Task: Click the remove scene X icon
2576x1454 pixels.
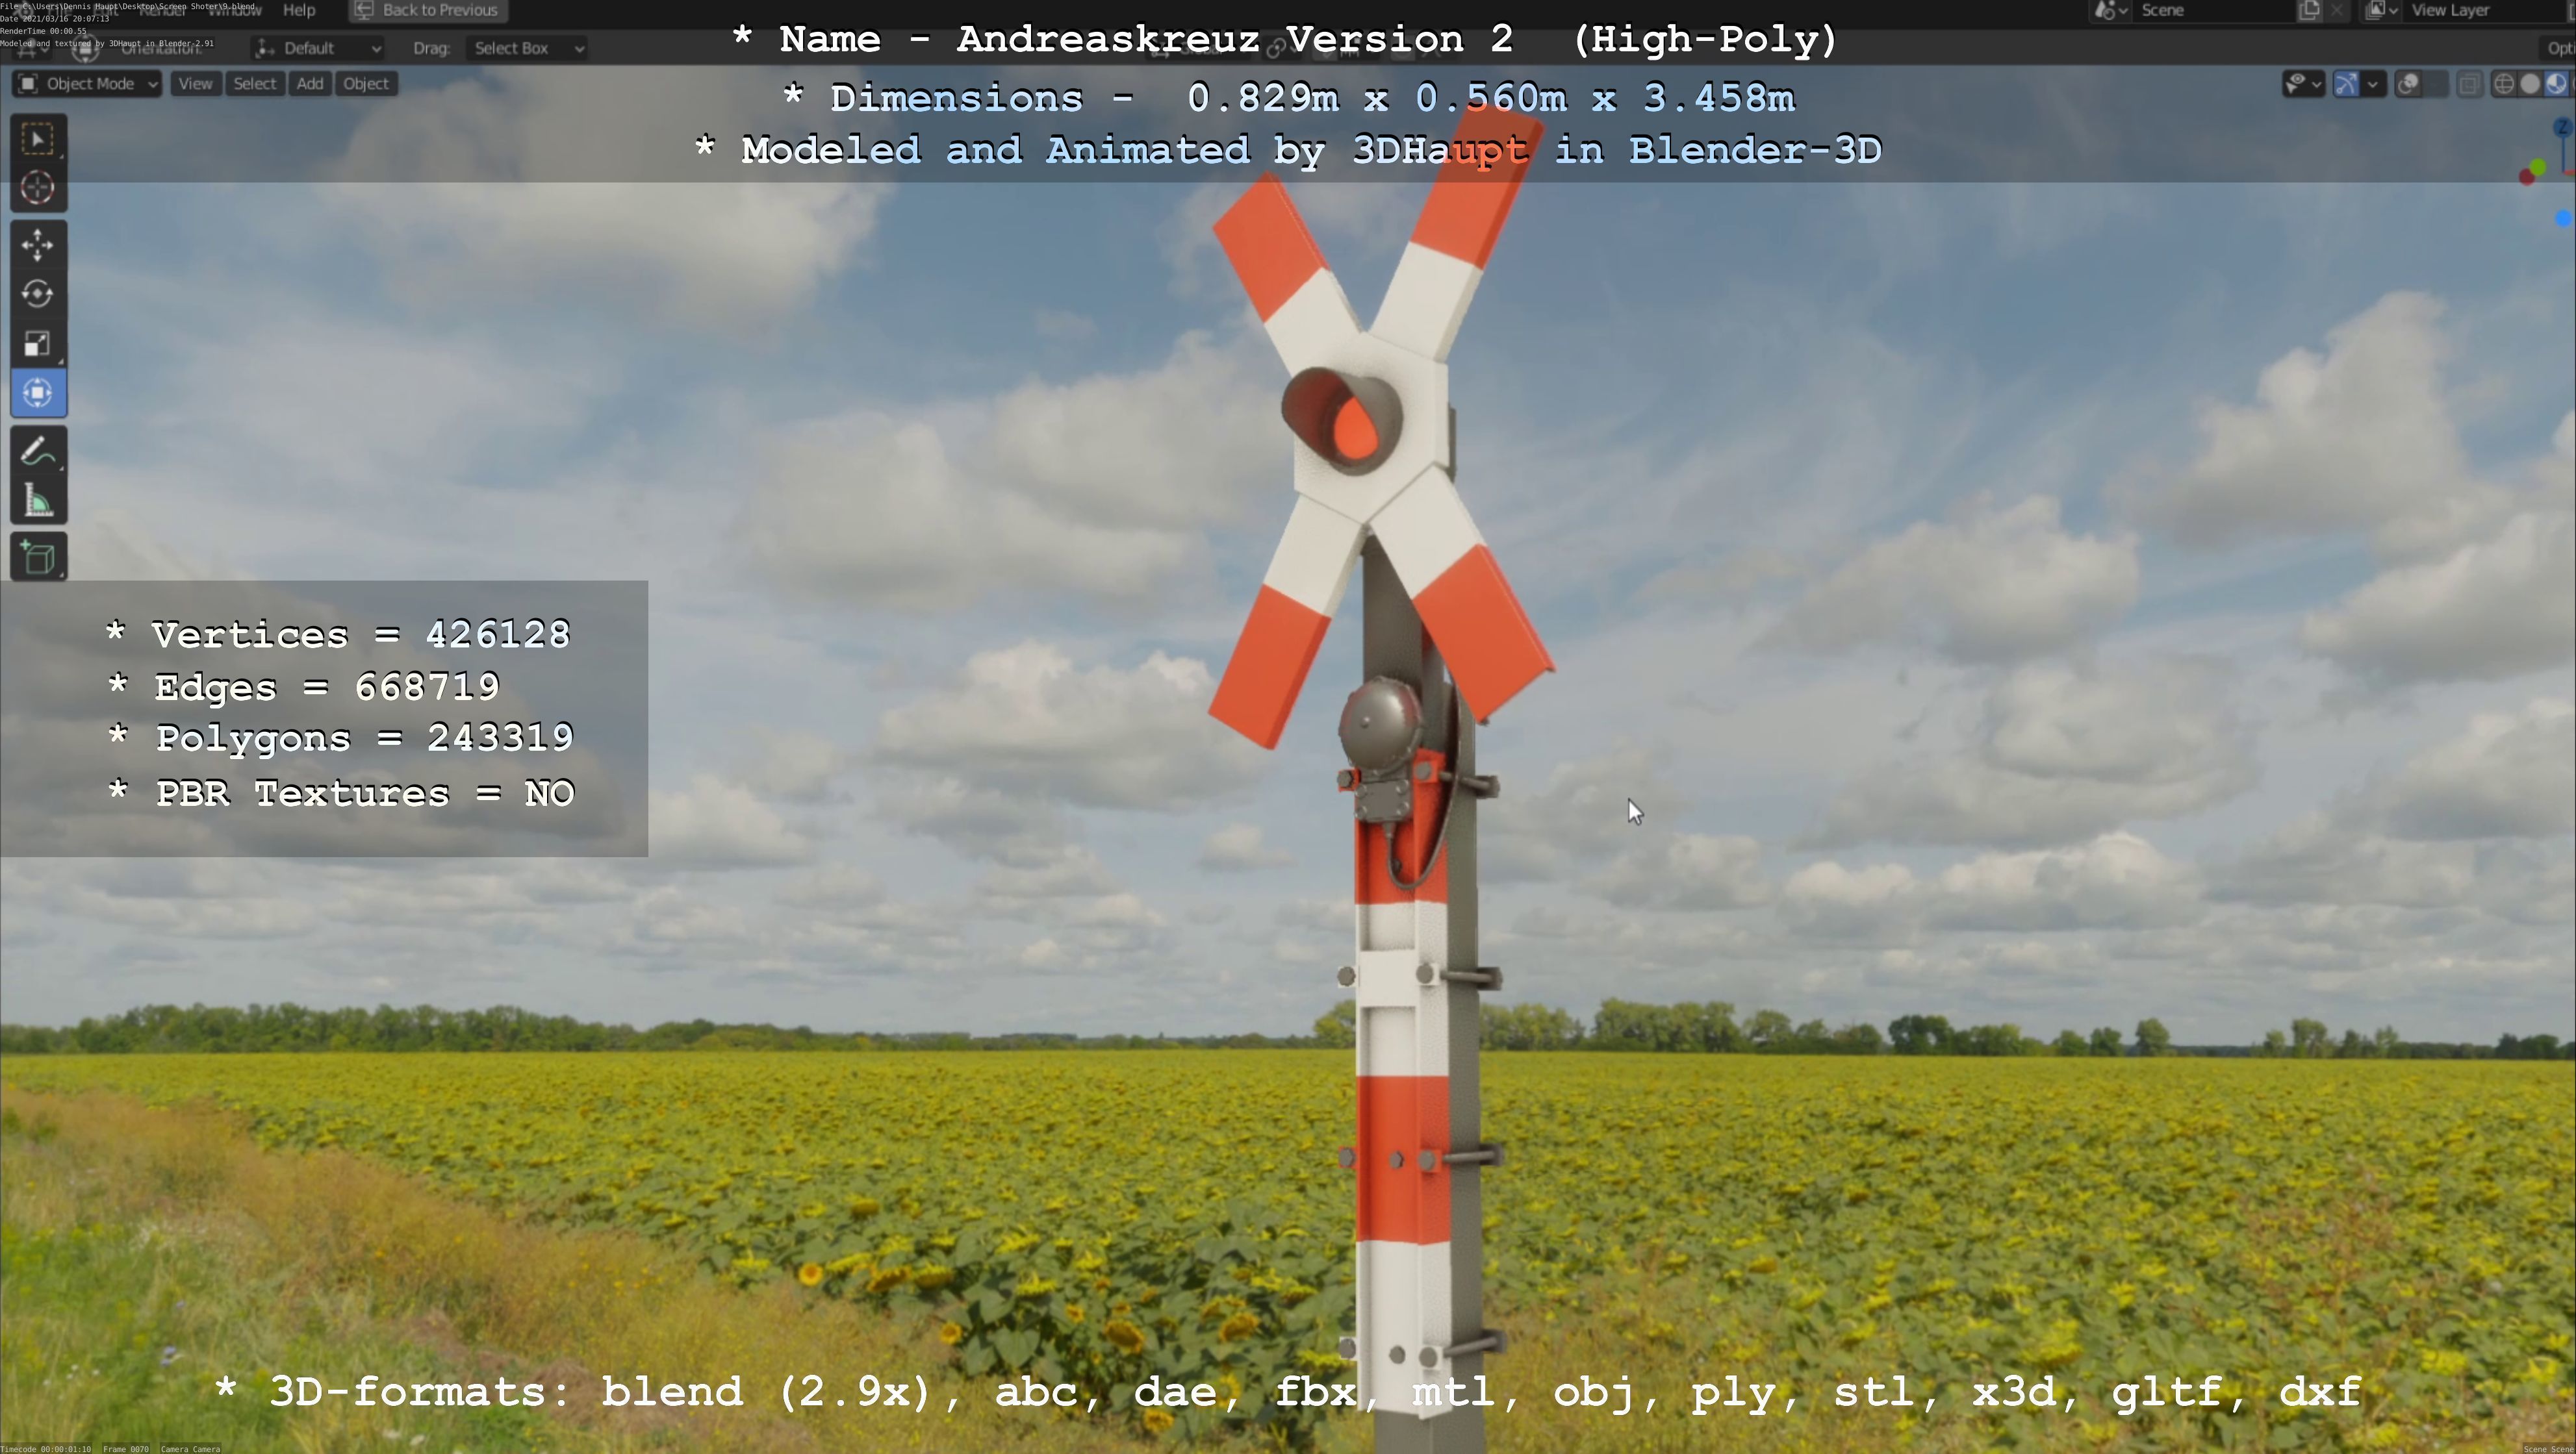Action: coord(2337,10)
